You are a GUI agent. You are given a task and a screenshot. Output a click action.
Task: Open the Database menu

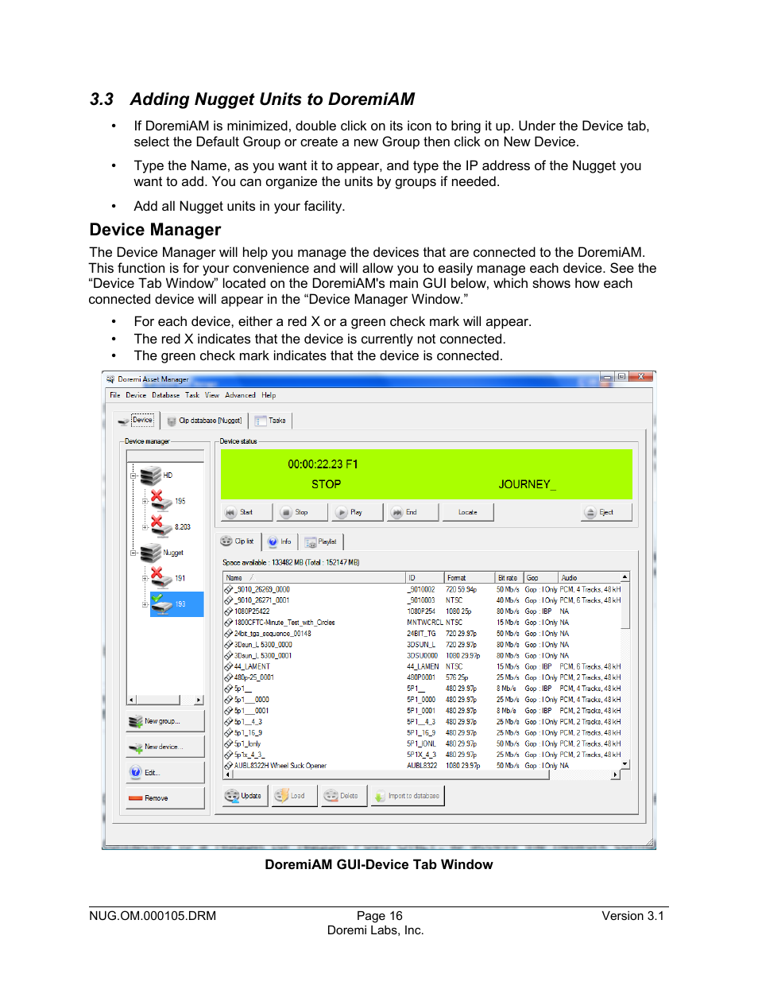165,395
